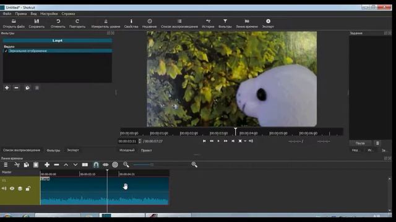Open the Список воспроизведения toolbar panel
This screenshot has width=396, height=222.
179,23
